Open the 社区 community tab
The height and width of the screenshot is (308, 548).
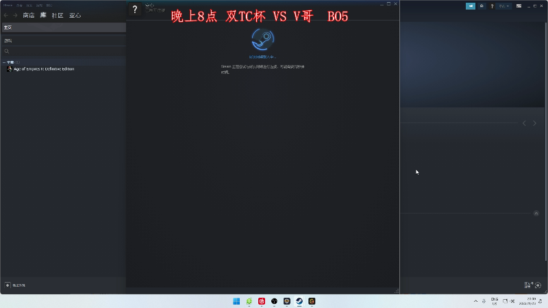[58, 15]
